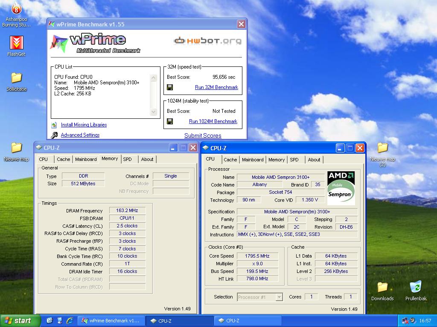Click CPU List scrollbar up arrow

[x=153, y=77]
